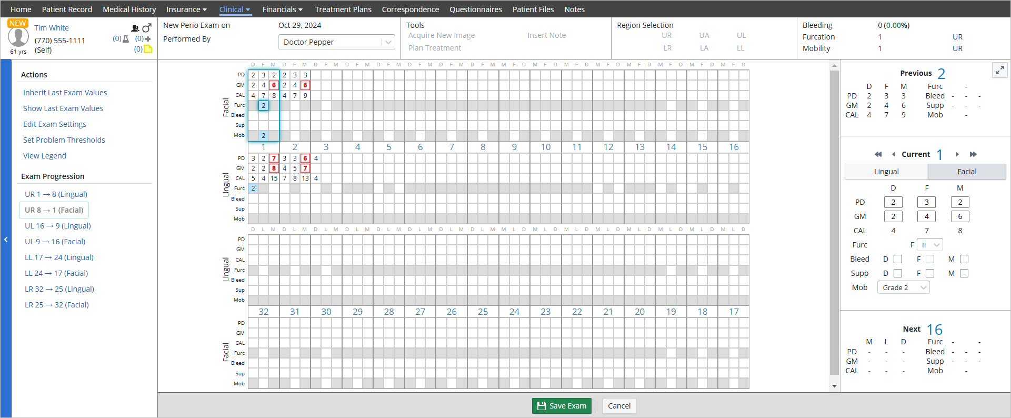
Task: Switch to the Lingual tab
Action: [x=886, y=172]
